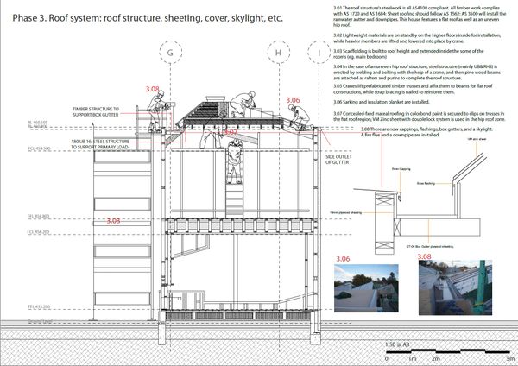Viewport: 518px width, 366px height.
Task: Click the red 3.07 tag under the roof
Action: pyautogui.click(x=231, y=132)
